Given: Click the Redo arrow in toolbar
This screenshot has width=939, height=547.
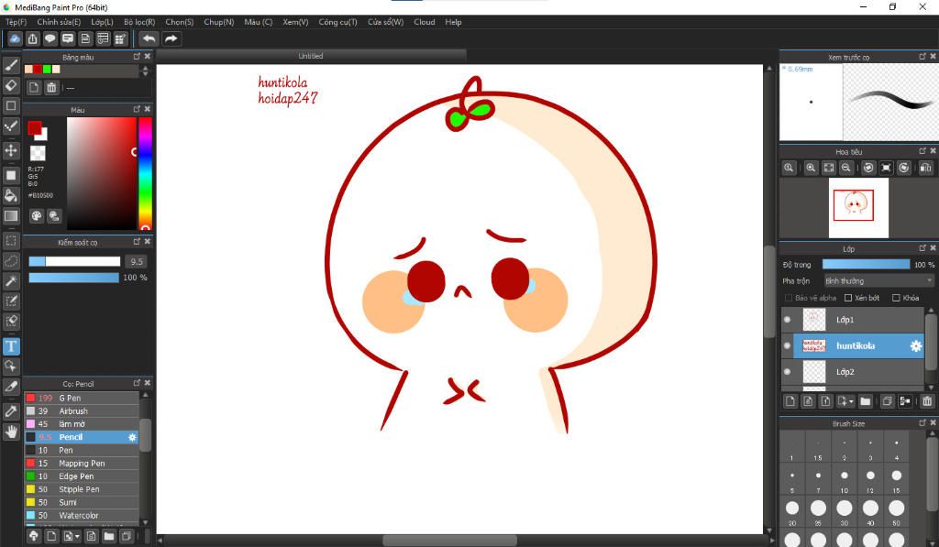Looking at the screenshot, I should 171,38.
